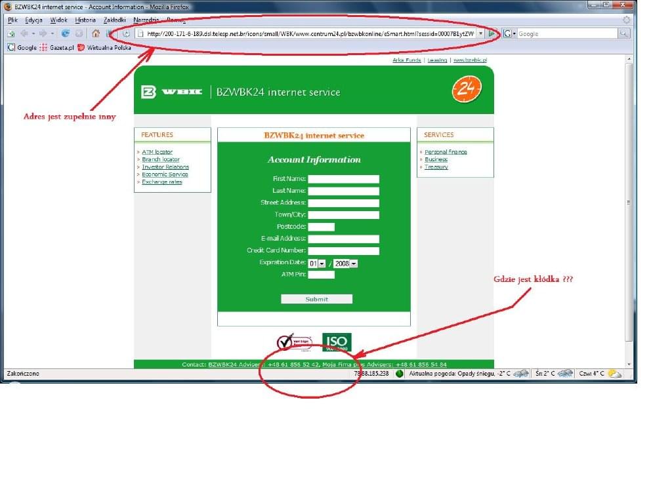Screen dimensions: 672x495
Task: Open the Branch locator link
Action: coord(161,159)
